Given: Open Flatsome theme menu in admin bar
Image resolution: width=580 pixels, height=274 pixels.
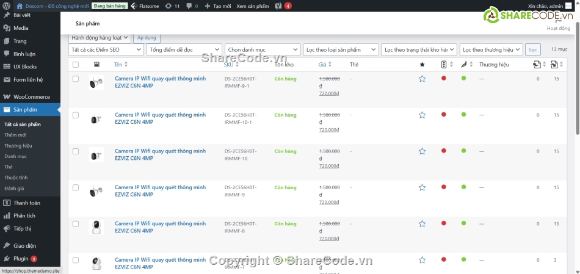Looking at the screenshot, I should pos(145,6).
